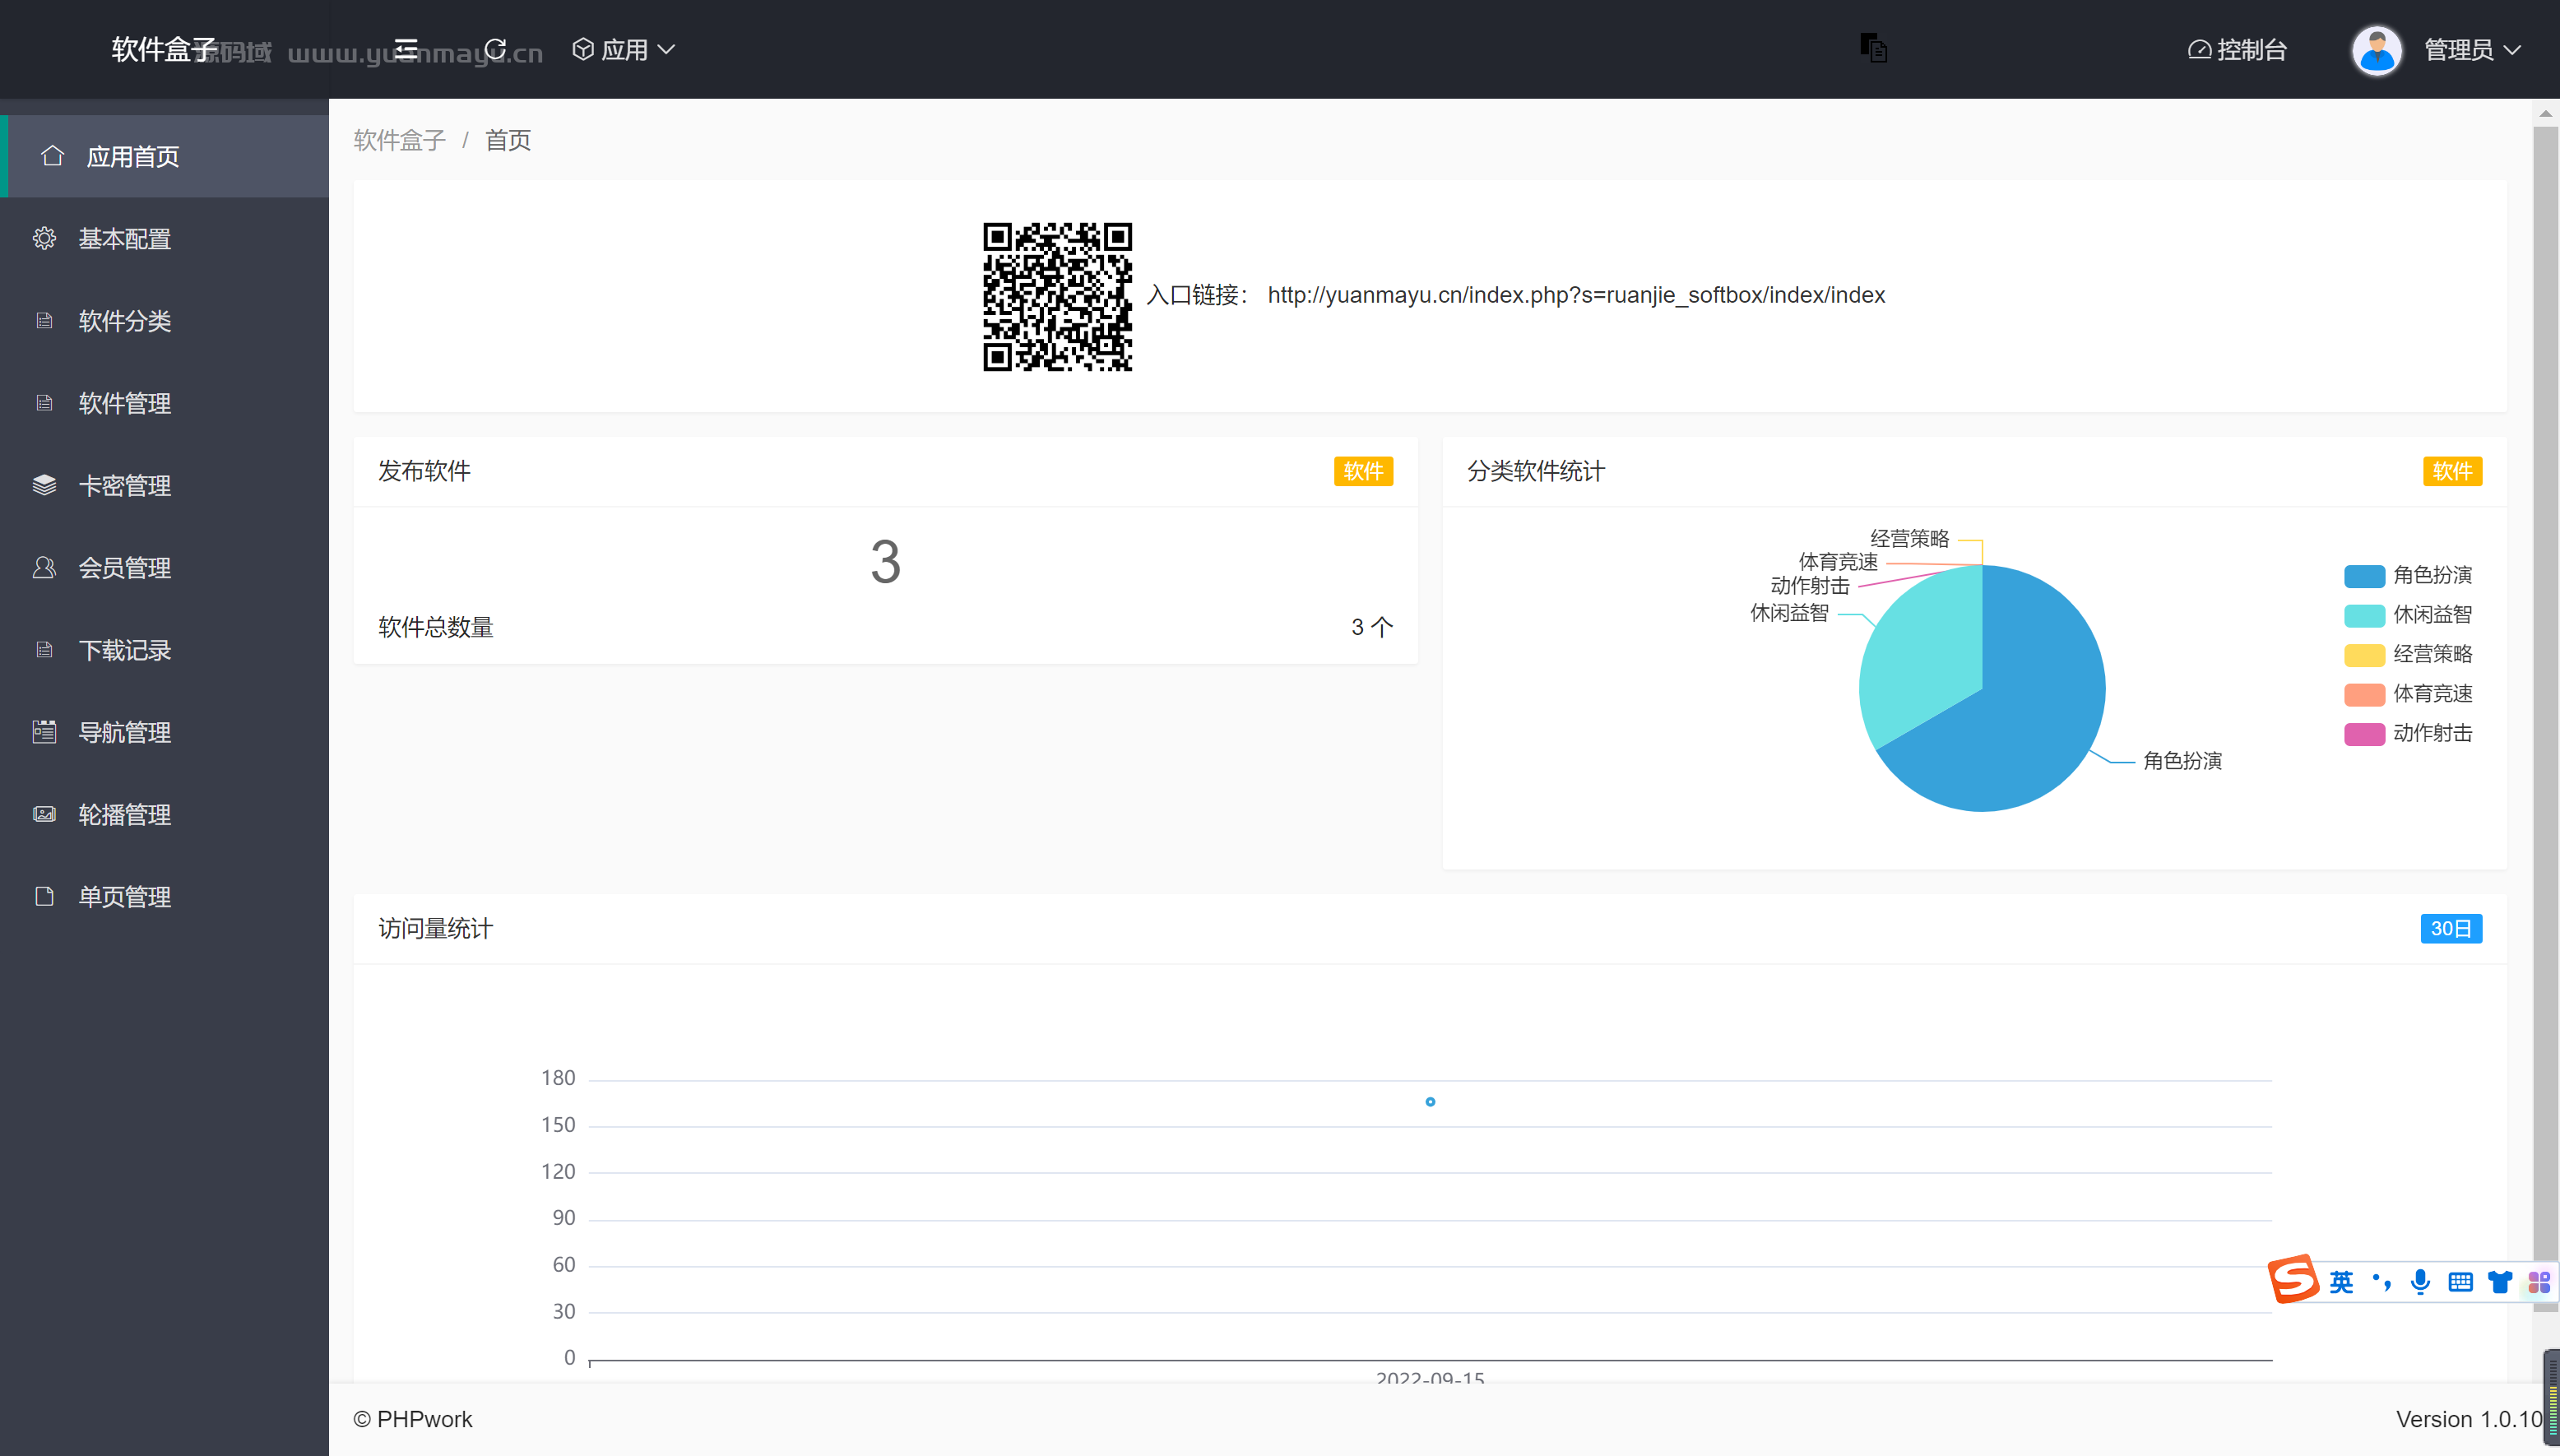Viewport: 2560px width, 1456px height.
Task: Click the soft keyboard icon in IME toolbar
Action: point(2460,1282)
